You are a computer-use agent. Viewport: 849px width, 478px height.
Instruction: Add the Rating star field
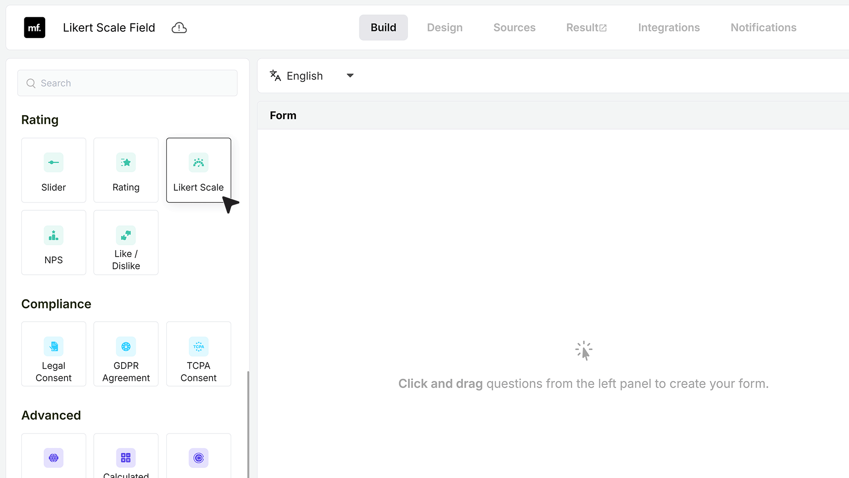126,170
